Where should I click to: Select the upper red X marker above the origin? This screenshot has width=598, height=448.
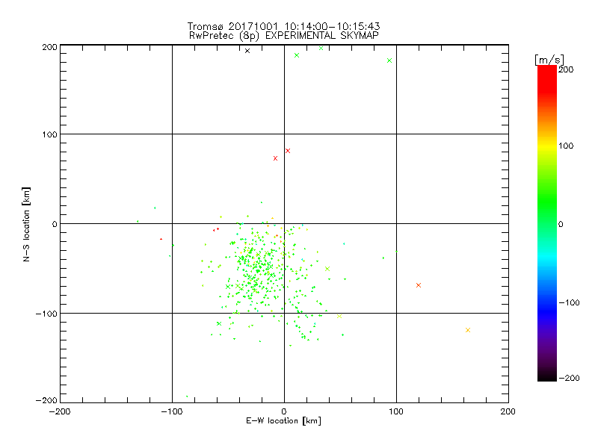(x=288, y=151)
